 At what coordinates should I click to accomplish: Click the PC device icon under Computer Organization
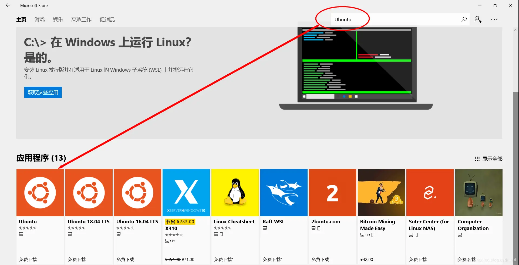(460, 235)
